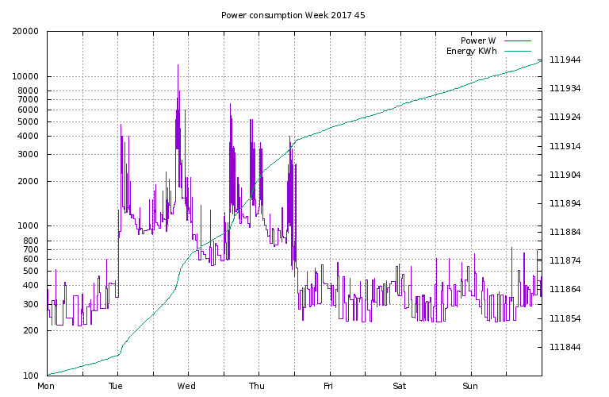Click the '7000' left axis label
The height and width of the screenshot is (397, 609).
28,99
